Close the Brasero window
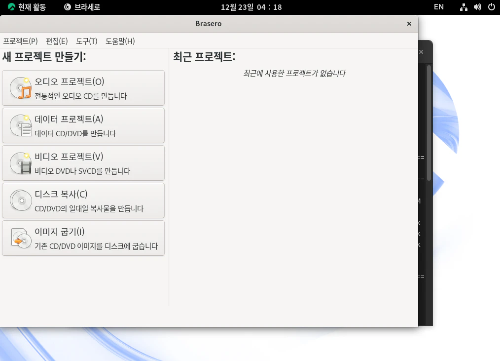Screen dimensions: 500x361 409,24
